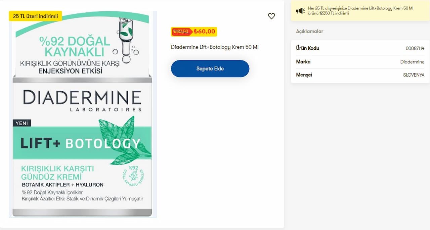
Task: Click the product title Diadermine Lift+Botology Krem
Action: click(x=215, y=47)
